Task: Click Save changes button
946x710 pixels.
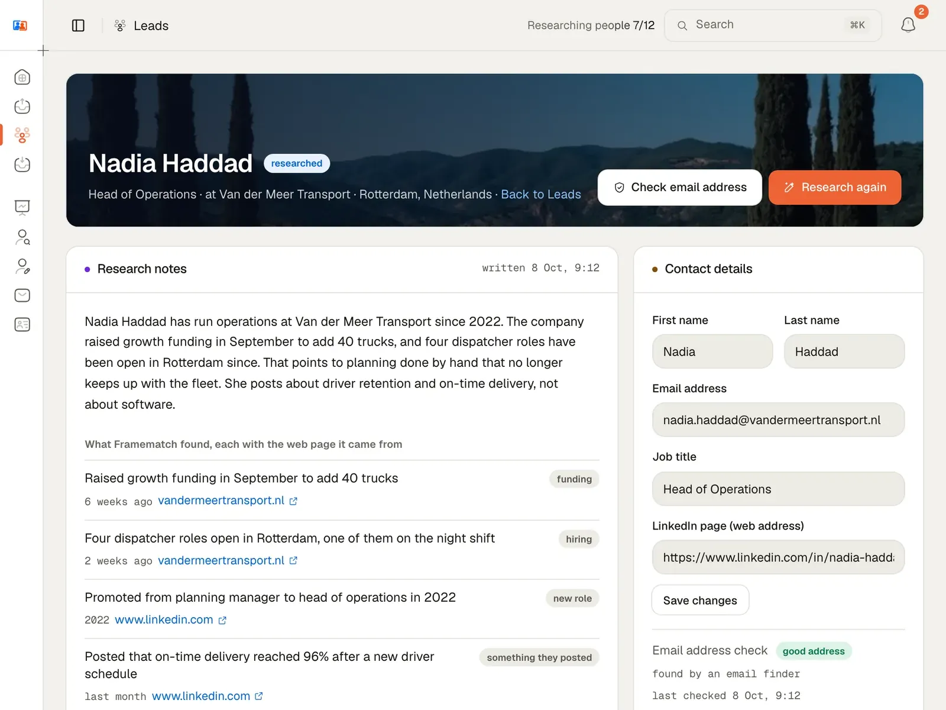Action: coord(700,601)
